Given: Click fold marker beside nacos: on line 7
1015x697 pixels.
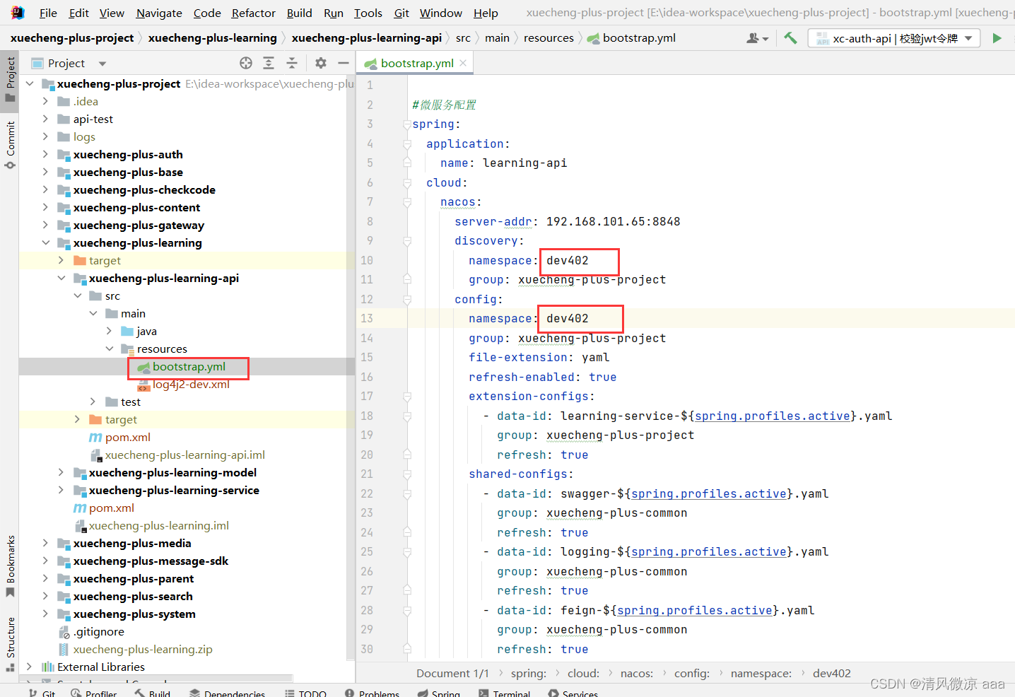Looking at the screenshot, I should click(407, 202).
